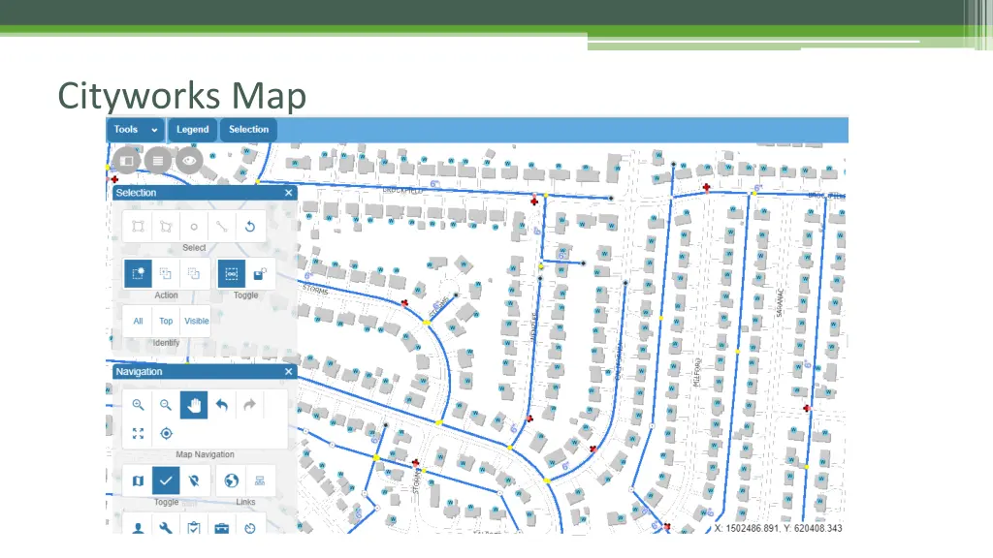Select the polygon selection tool
The image size is (993, 558).
coord(166,227)
